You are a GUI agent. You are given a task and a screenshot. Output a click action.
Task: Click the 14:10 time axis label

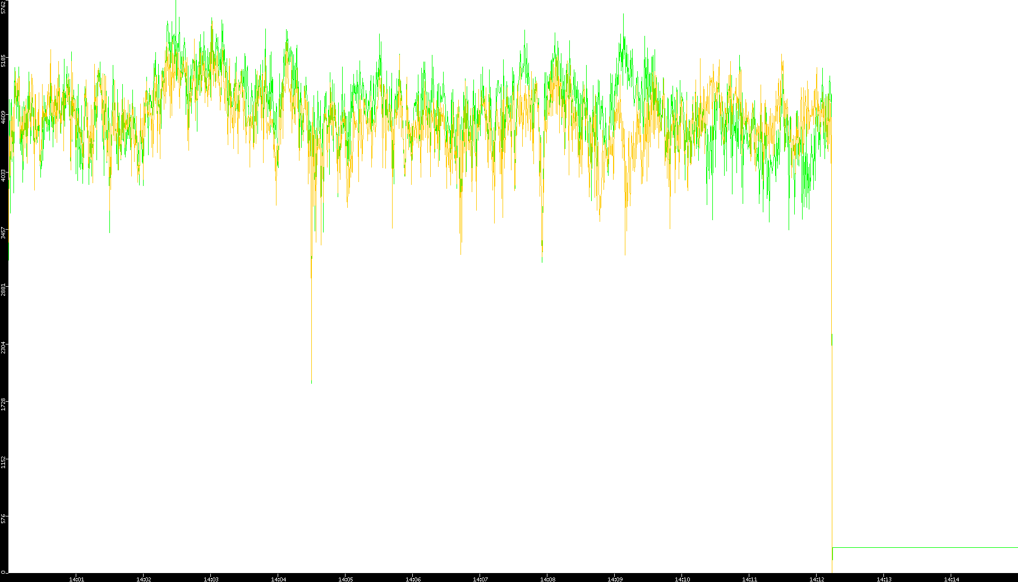pos(682,579)
